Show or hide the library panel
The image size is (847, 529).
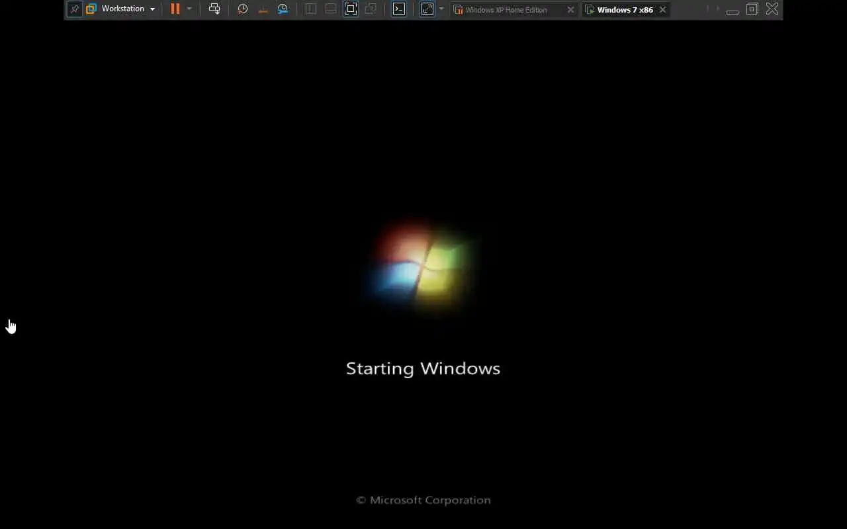[x=311, y=9]
